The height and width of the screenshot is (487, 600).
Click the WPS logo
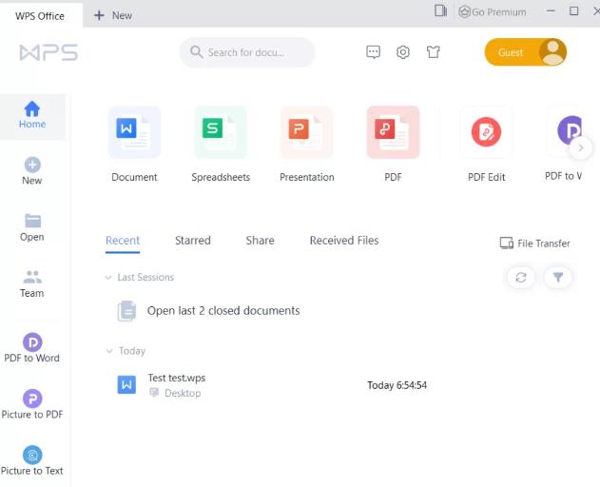click(x=49, y=52)
